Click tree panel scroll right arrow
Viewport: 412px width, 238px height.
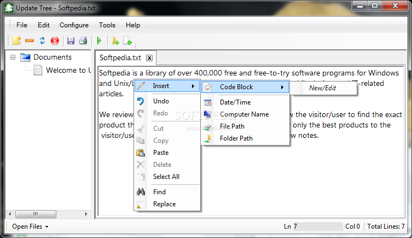tap(86, 214)
